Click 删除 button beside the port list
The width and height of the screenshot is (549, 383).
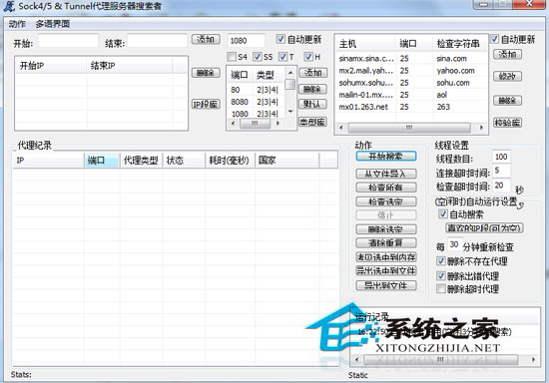[x=313, y=89]
